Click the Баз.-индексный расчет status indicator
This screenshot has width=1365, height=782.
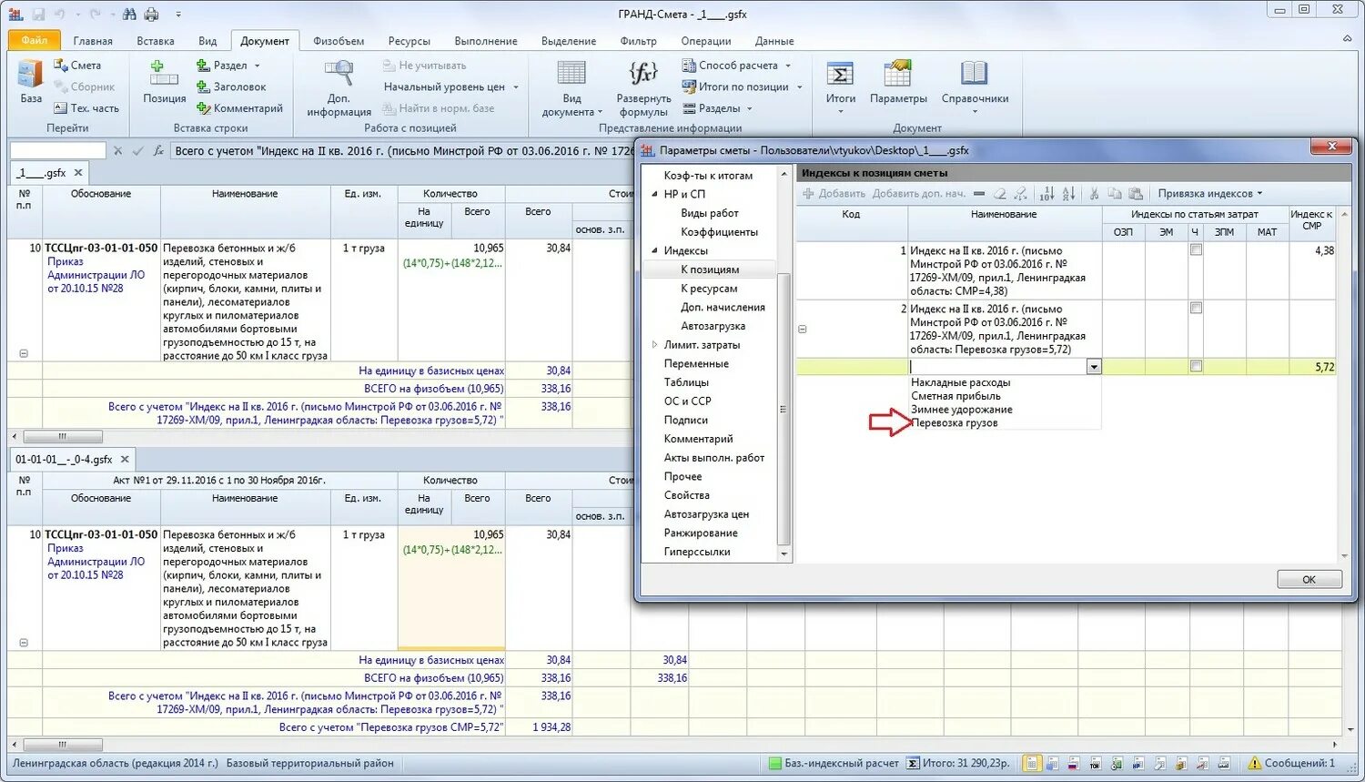834,763
